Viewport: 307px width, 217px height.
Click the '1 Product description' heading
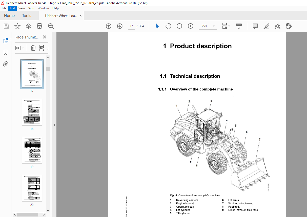197,46
